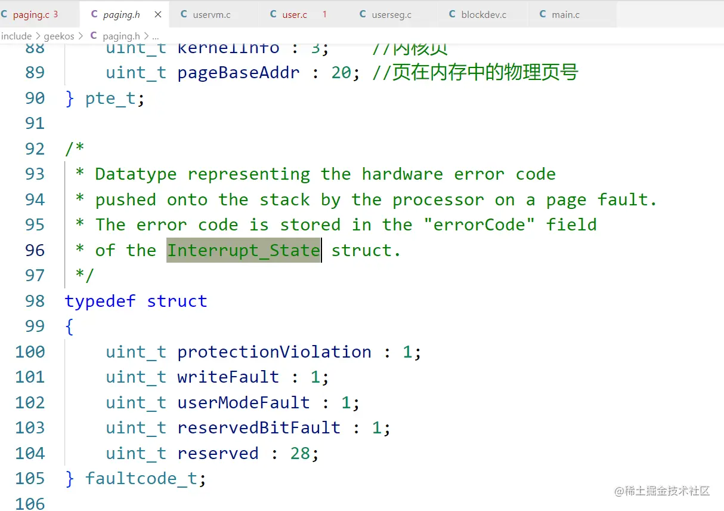Open the paging.h breadcrumb entry
This screenshot has width=724, height=511.
(121, 36)
